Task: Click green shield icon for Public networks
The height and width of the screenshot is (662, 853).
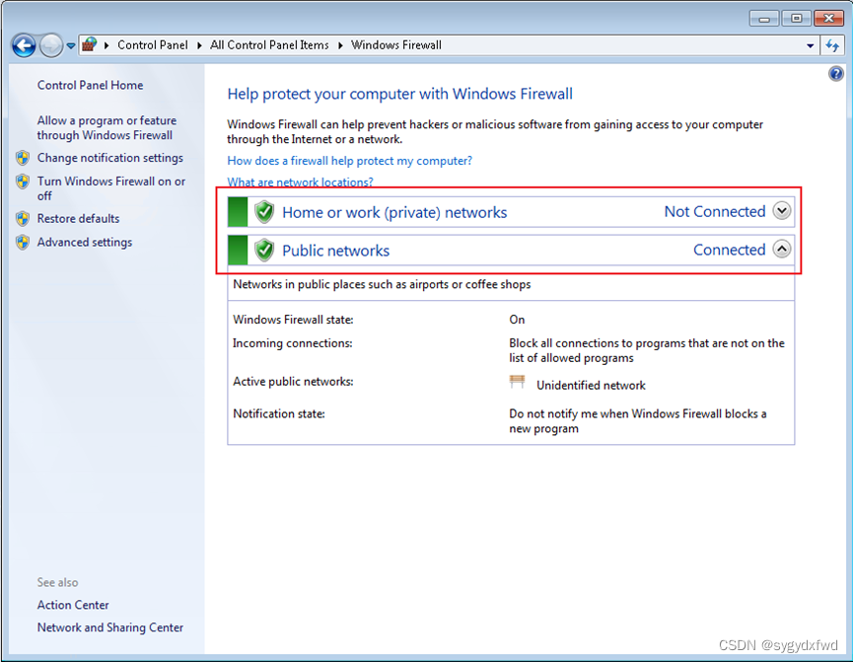Action: [264, 250]
